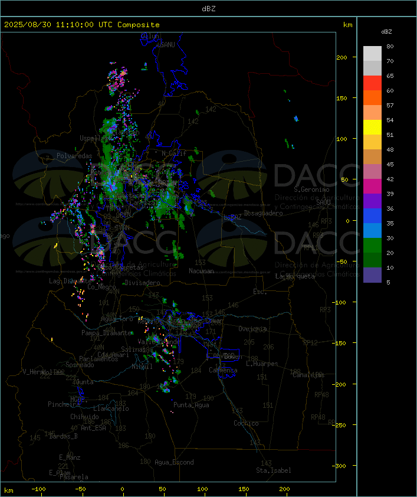Click the gray 65-70 dBZ legend swatch
The height and width of the screenshot is (497, 417).
pos(372,68)
